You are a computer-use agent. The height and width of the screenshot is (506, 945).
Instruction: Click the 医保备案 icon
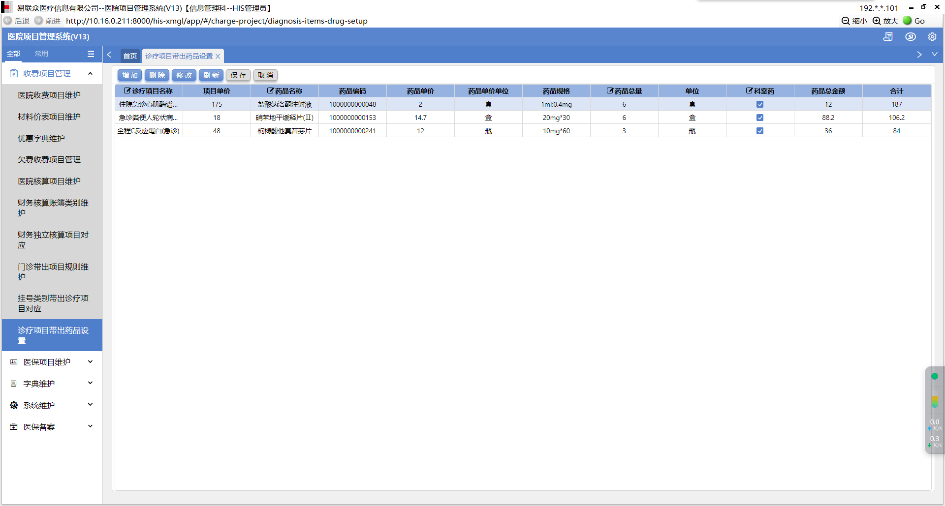[x=14, y=427]
